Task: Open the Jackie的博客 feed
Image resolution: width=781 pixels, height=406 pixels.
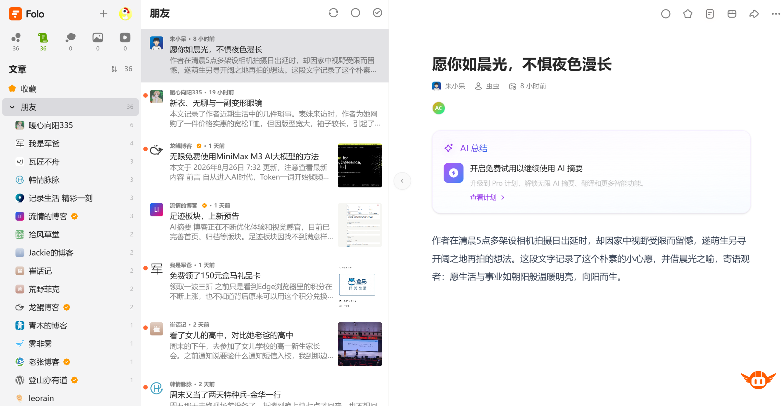Action: 70,252
